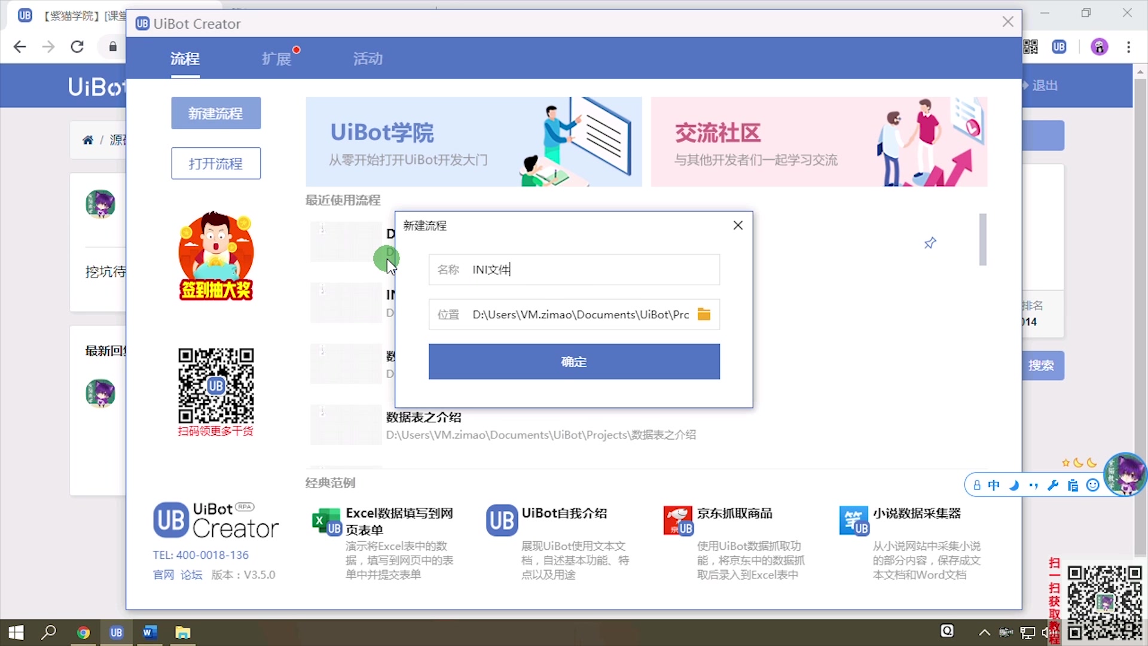Click the pushpin icon beside the dialog
The image size is (1148, 646).
(930, 243)
